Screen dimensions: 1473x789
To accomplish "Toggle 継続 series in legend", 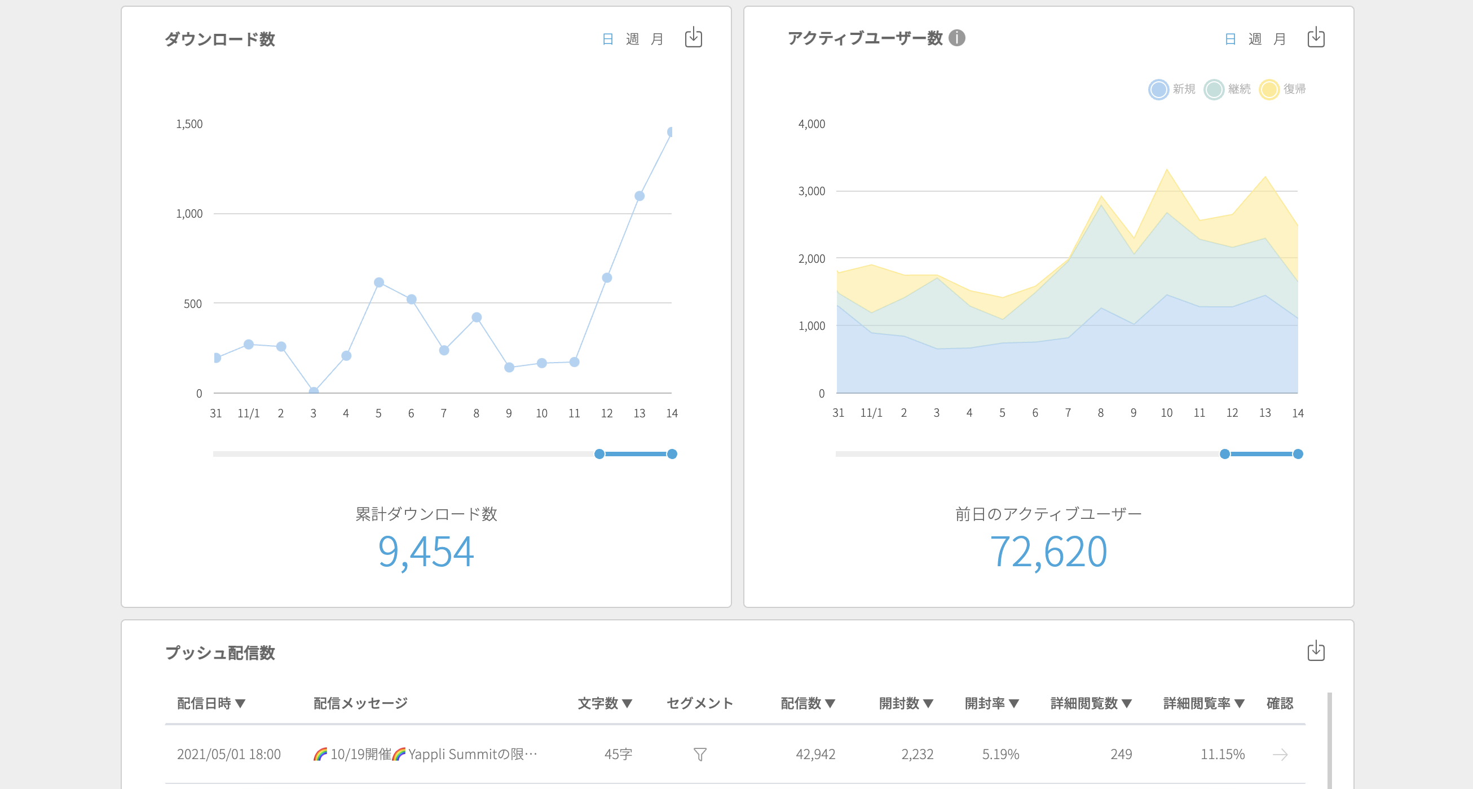I will pos(1227,89).
